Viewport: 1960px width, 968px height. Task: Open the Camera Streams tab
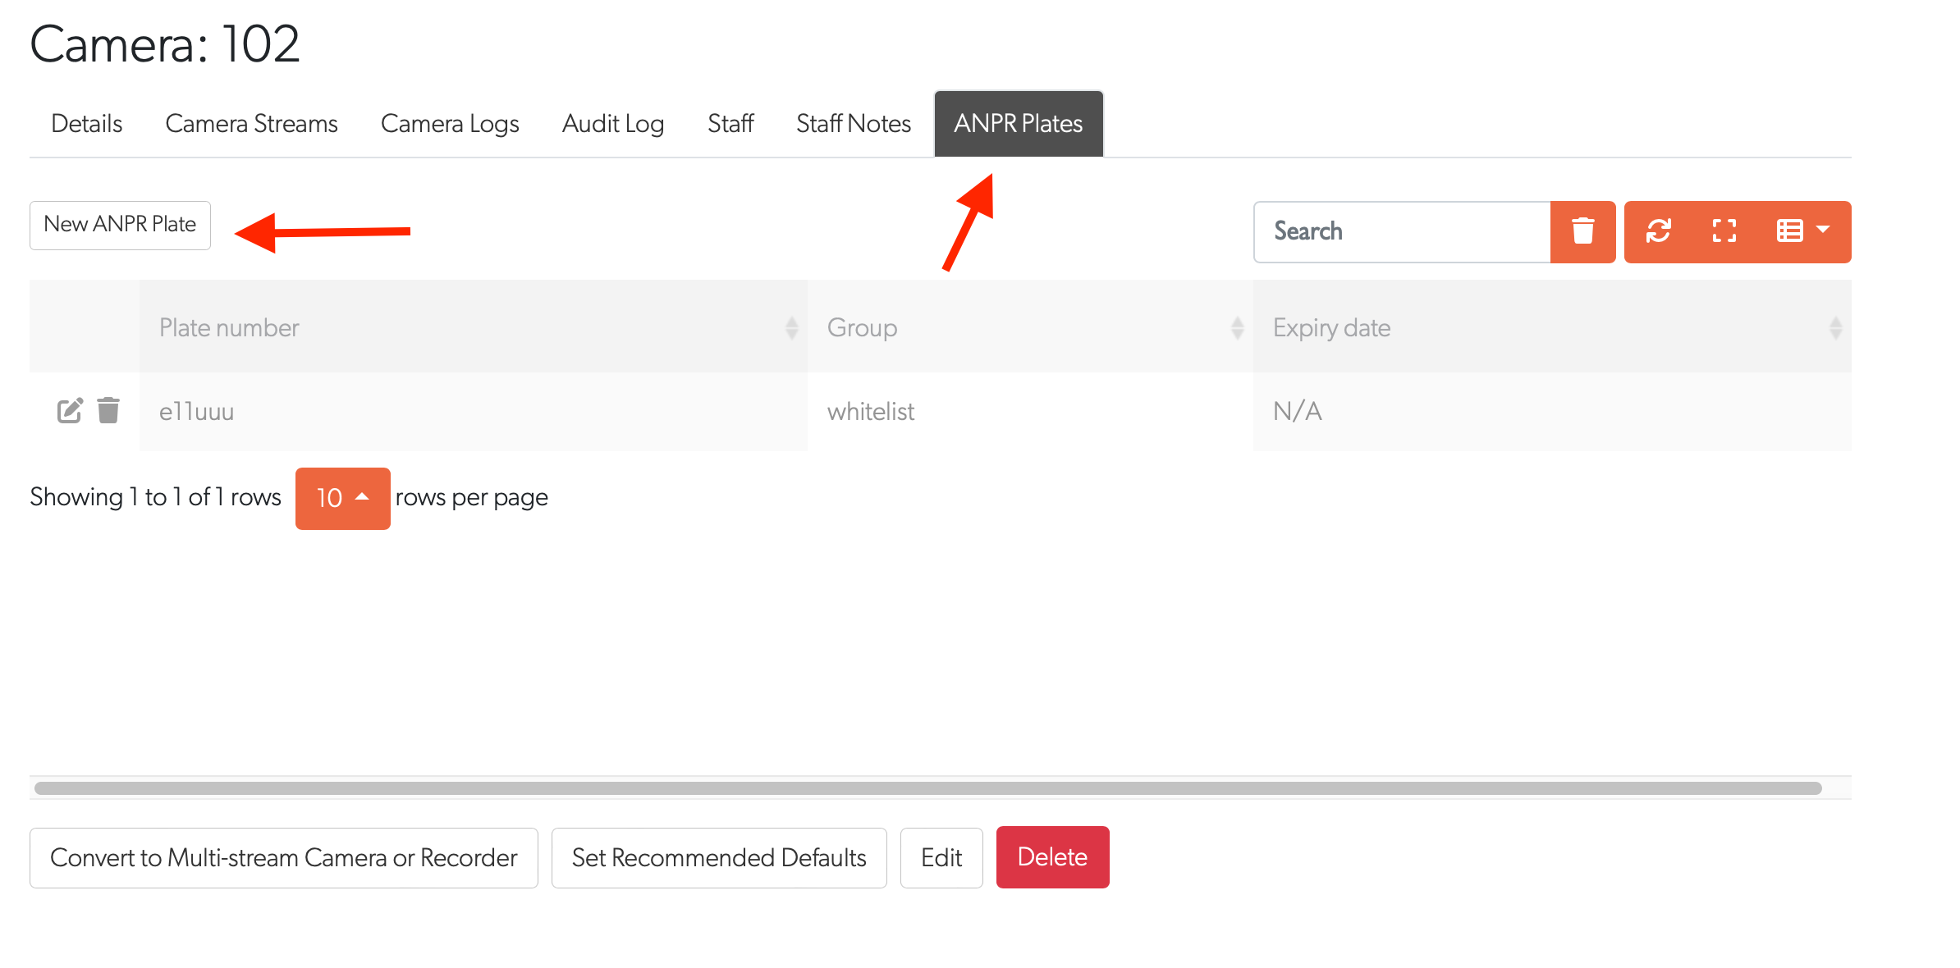click(251, 124)
